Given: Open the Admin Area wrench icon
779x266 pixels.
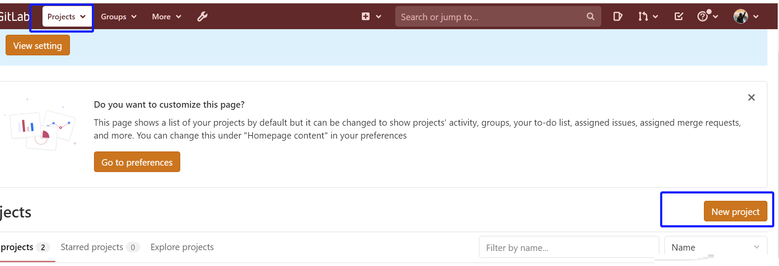Looking at the screenshot, I should coord(202,17).
